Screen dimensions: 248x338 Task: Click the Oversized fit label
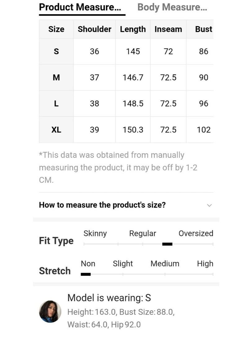coord(196,234)
